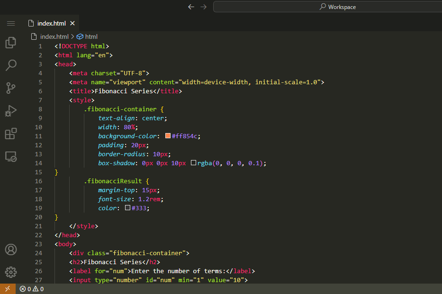442x294 pixels.
Task: Click the Workspace search box
Action: 327,7
